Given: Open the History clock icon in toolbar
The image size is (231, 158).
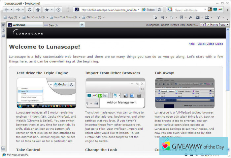Looking at the screenshot, I should pyautogui.click(x=58, y=10).
